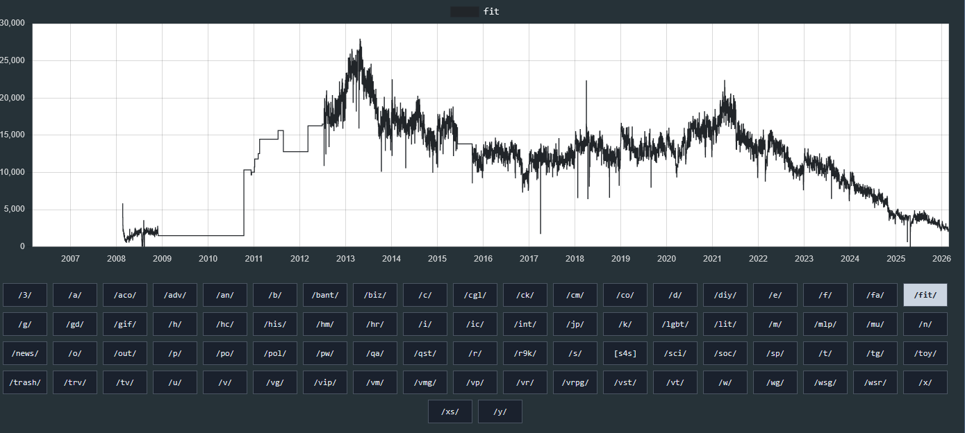This screenshot has height=433, width=965.
Task: Choose the /v/ board
Action: click(x=225, y=382)
